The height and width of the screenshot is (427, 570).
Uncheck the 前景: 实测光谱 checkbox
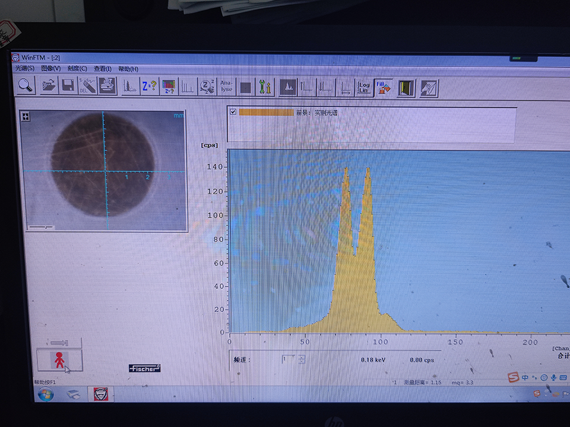click(233, 112)
